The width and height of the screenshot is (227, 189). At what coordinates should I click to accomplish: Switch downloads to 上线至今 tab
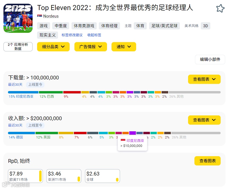(x=35, y=84)
